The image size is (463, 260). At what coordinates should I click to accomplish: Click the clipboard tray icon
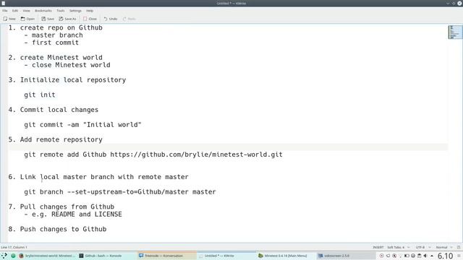click(420, 256)
